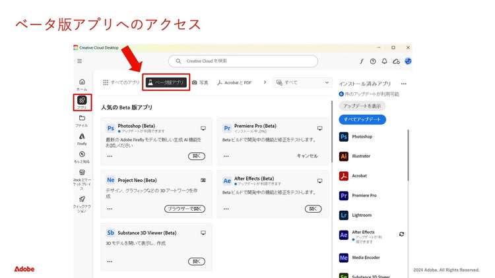The image size is (495, 278).
Task: Switch to the すべてのアプリ tab
Action: (x=121, y=82)
